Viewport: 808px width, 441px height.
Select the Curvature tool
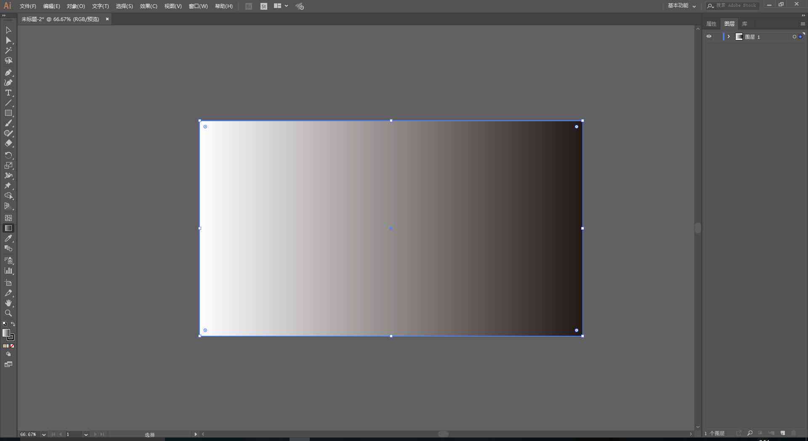pos(8,83)
